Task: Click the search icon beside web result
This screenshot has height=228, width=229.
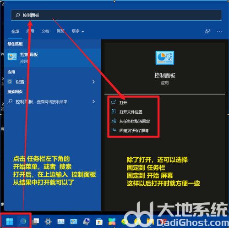Action: pyautogui.click(x=10, y=101)
